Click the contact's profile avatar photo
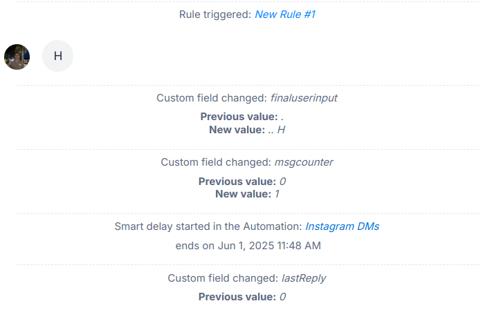 point(17,57)
